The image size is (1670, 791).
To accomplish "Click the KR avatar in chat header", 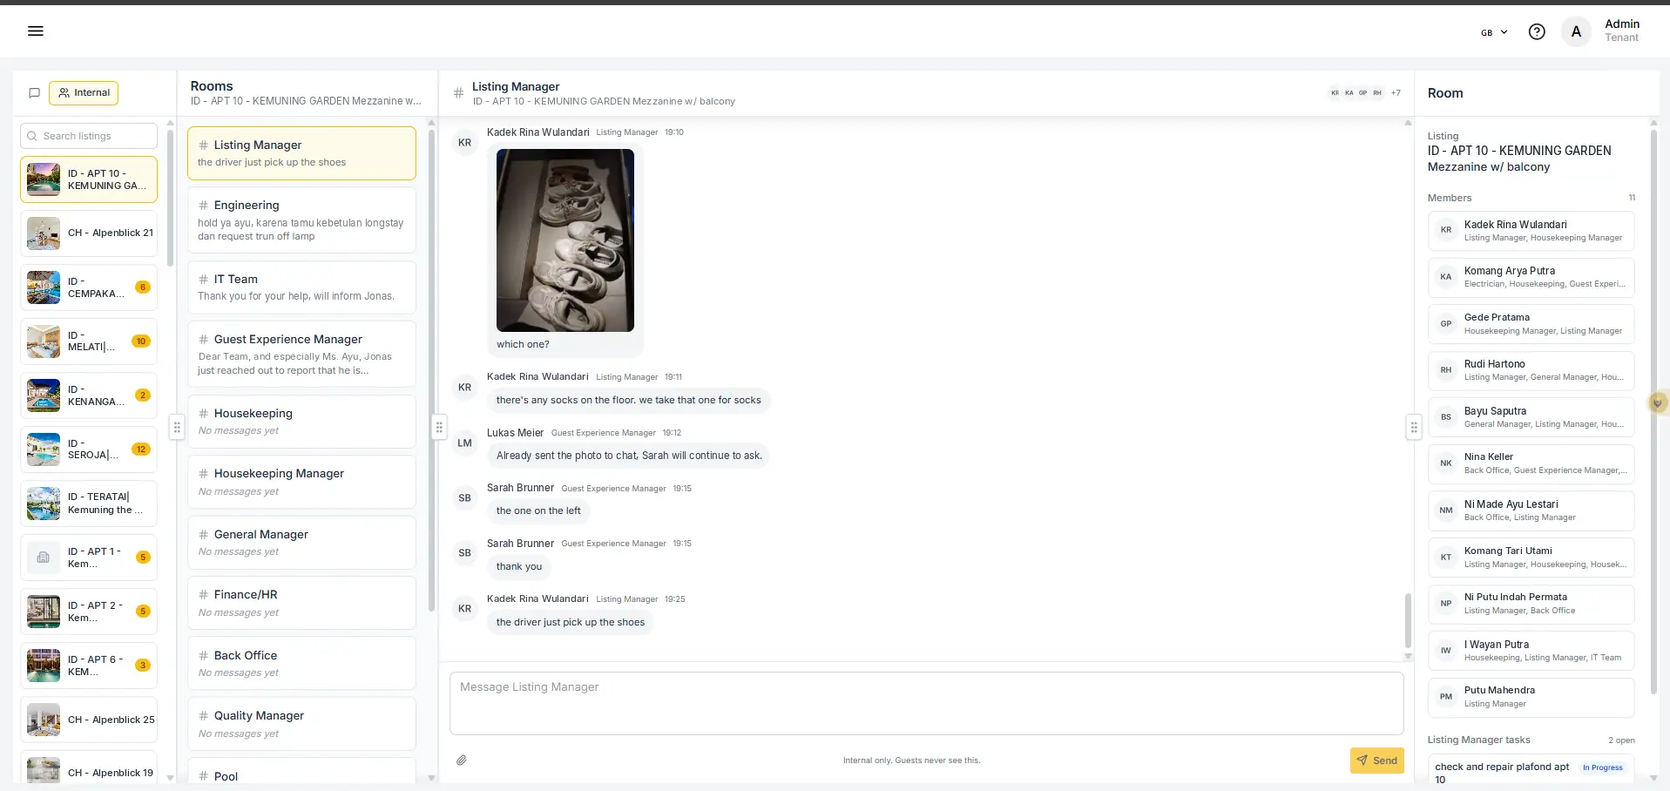I will click(x=1335, y=93).
